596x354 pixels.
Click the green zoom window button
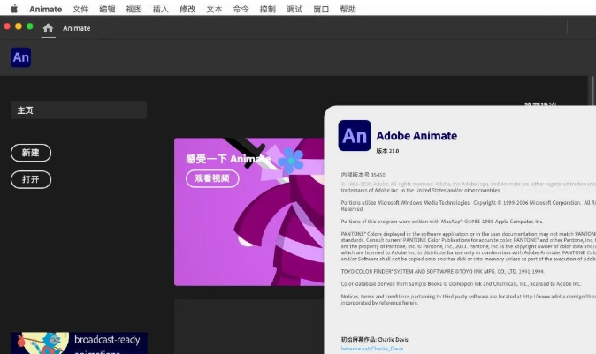[30, 26]
